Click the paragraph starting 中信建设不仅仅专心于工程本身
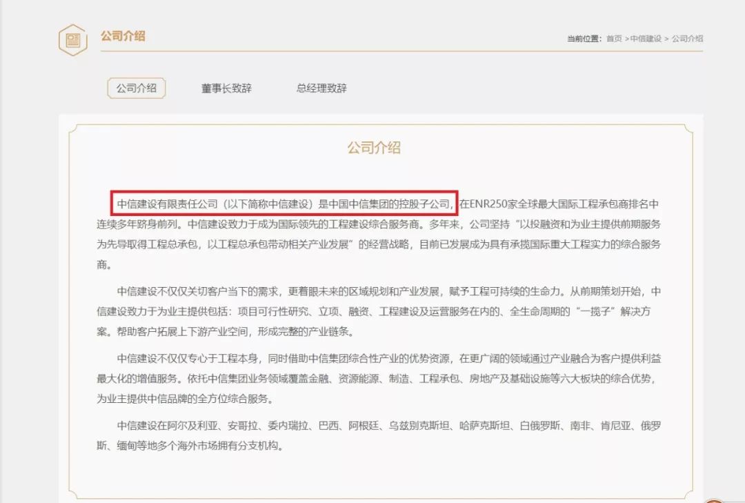 [x=379, y=378]
